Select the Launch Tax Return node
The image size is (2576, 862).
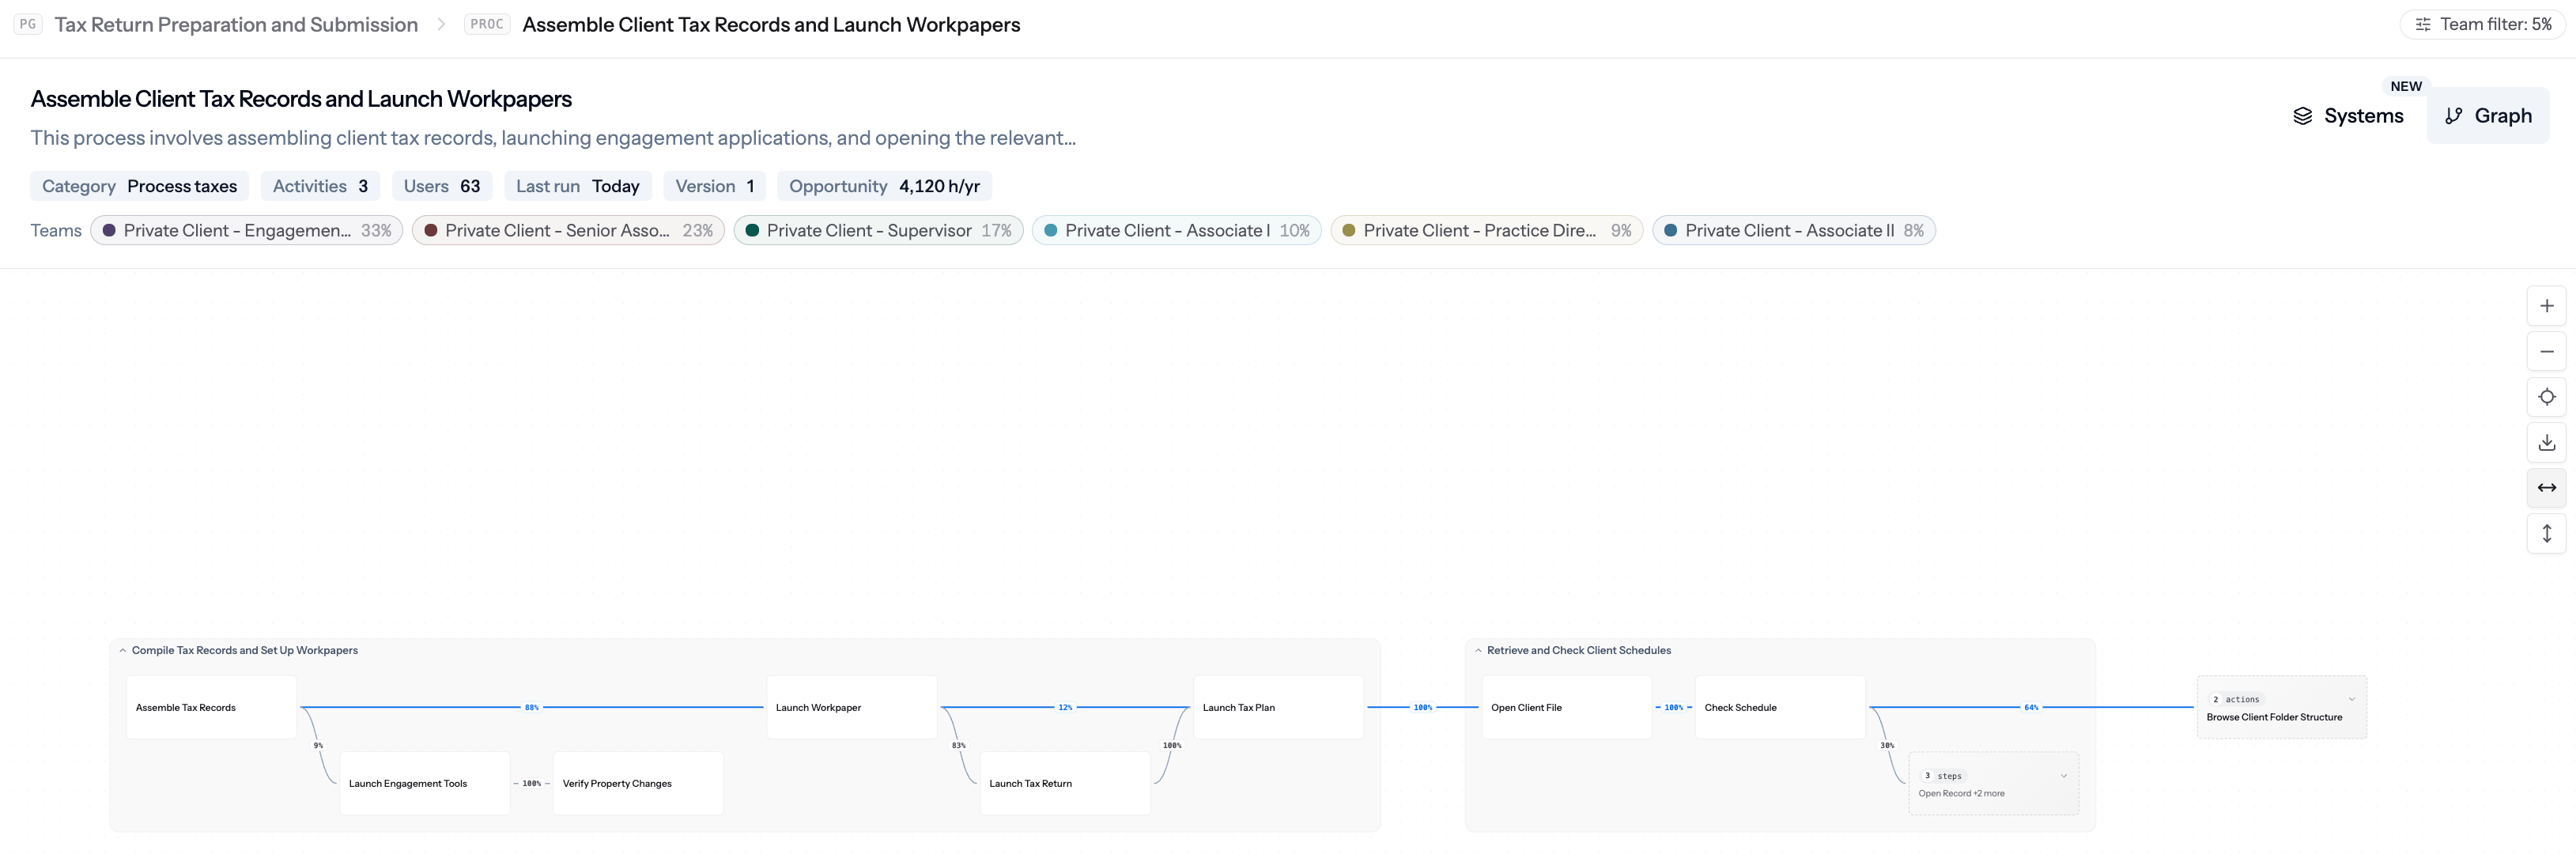[x=1065, y=783]
